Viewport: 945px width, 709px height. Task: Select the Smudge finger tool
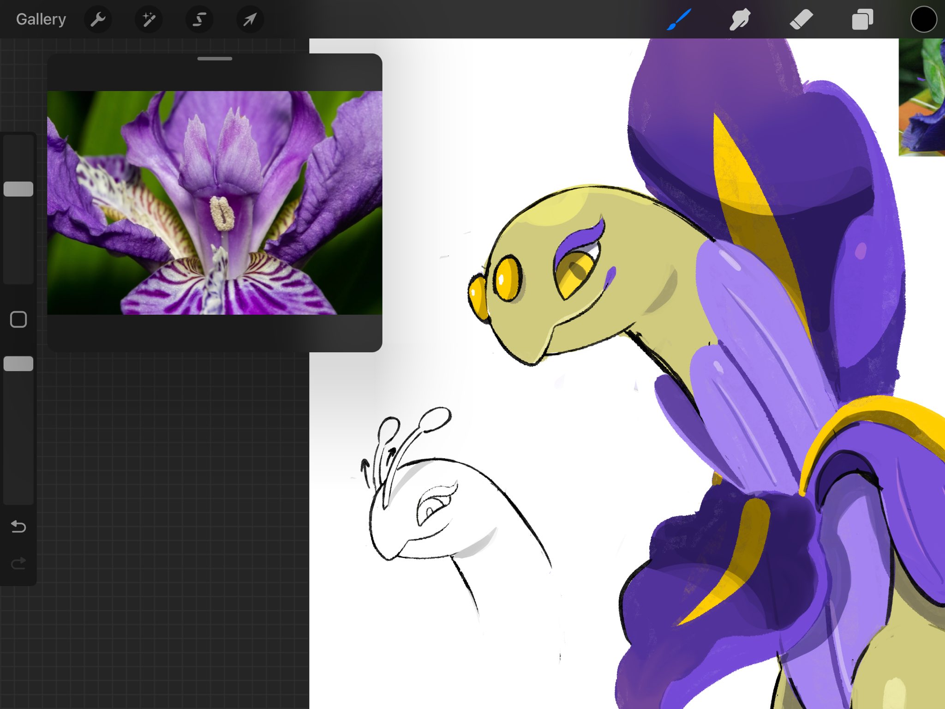tap(739, 19)
